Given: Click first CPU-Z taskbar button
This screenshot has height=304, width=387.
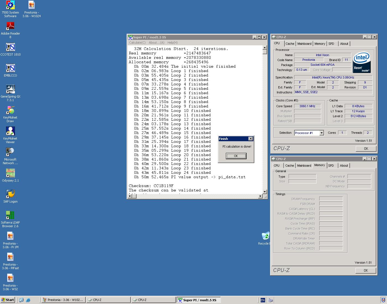Looking at the screenshot, I should 108,300.
